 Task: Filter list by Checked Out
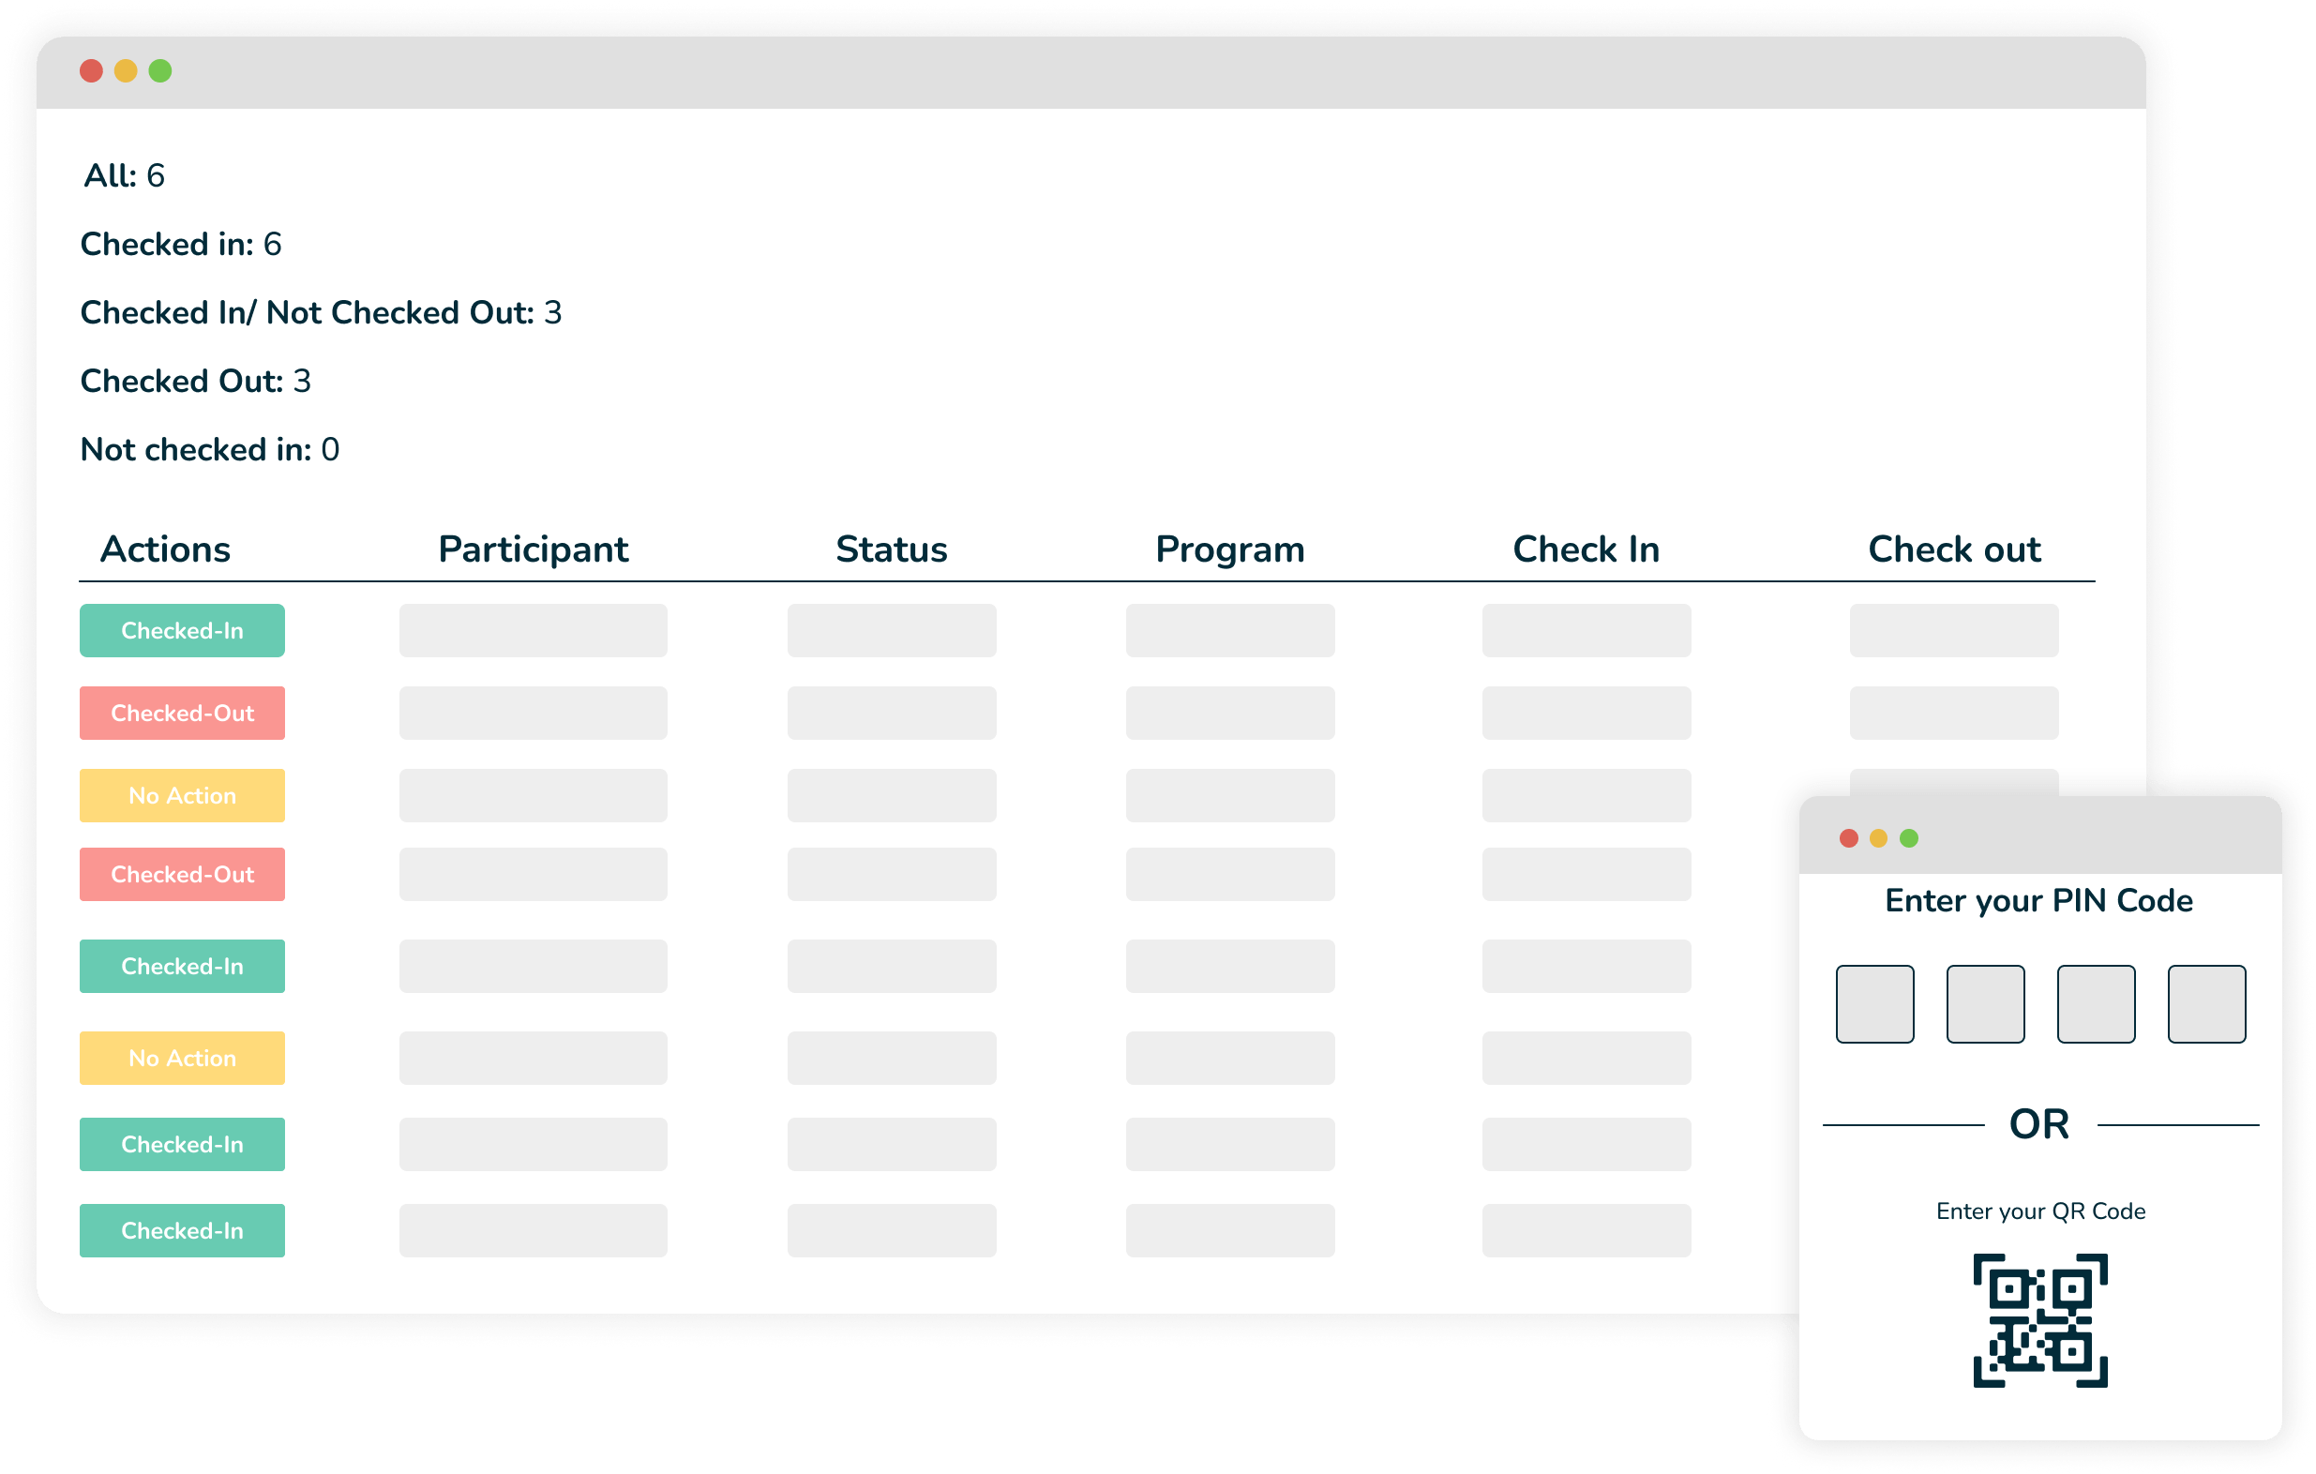tap(195, 381)
